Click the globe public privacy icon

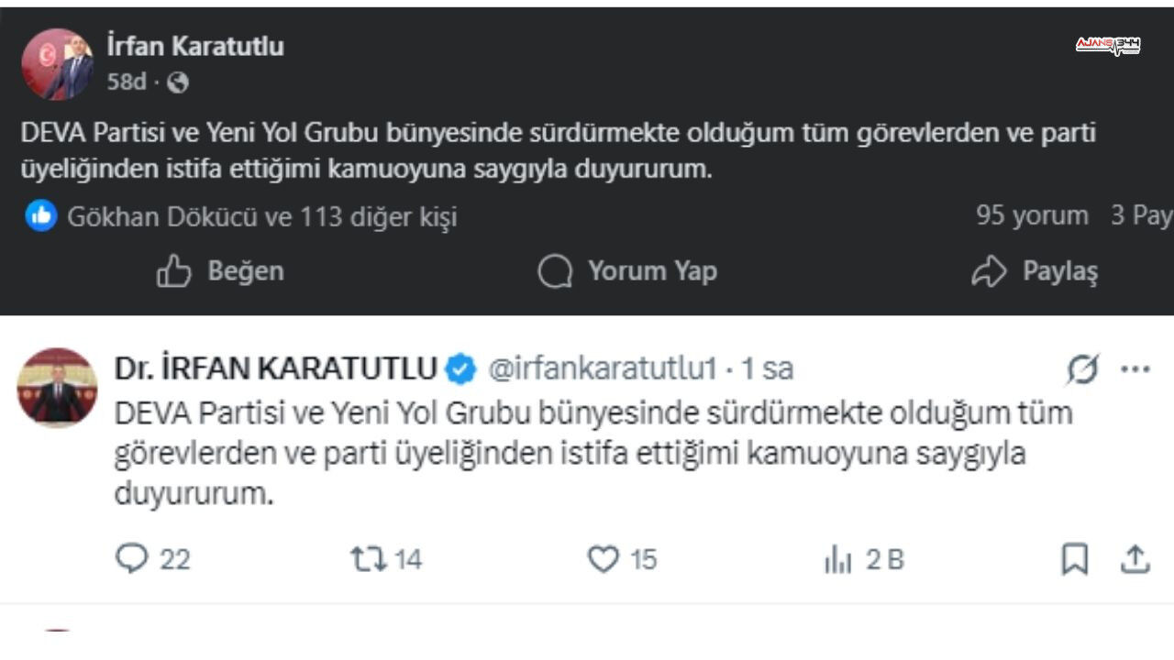pyautogui.click(x=178, y=82)
